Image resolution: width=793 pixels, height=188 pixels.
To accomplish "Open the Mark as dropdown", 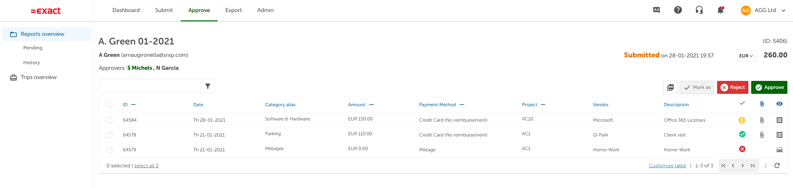I will (x=697, y=87).
